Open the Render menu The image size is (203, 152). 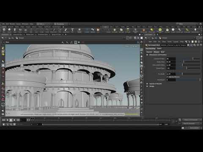point(12,24)
